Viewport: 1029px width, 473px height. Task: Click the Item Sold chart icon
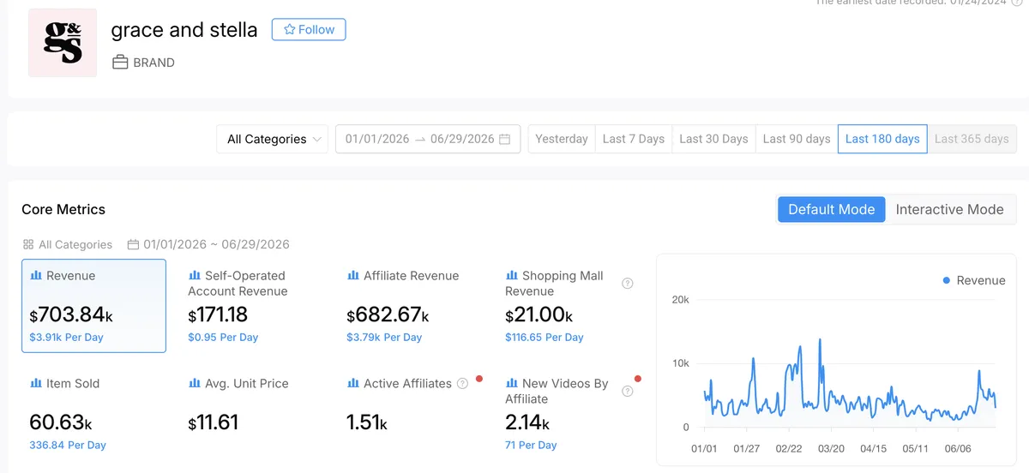click(36, 384)
